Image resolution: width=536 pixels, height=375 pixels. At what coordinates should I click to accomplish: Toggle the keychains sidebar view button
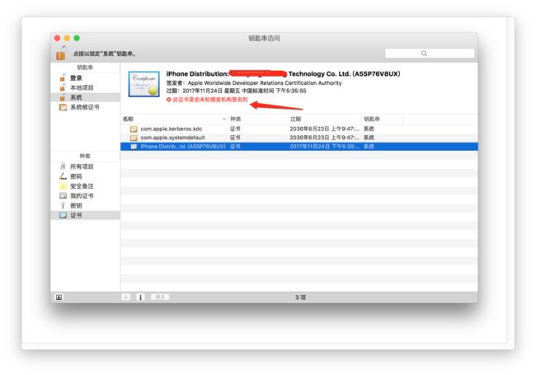tap(59, 298)
